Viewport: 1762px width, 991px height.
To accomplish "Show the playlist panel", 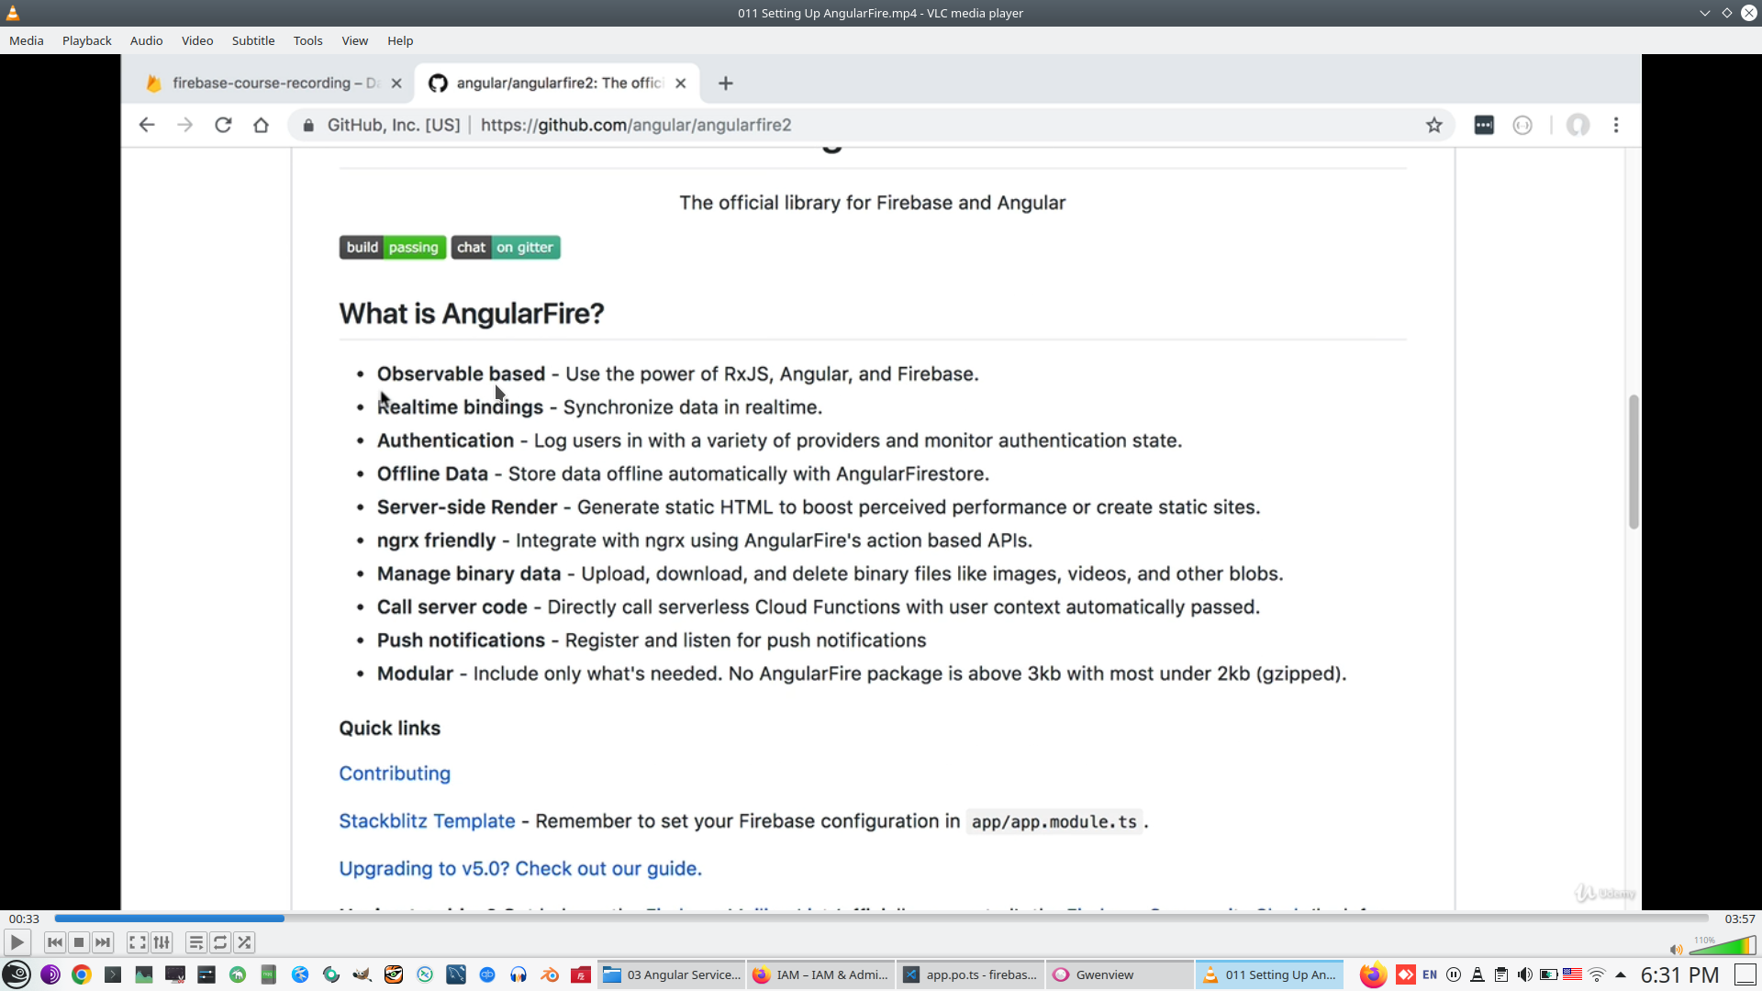I will point(195,942).
